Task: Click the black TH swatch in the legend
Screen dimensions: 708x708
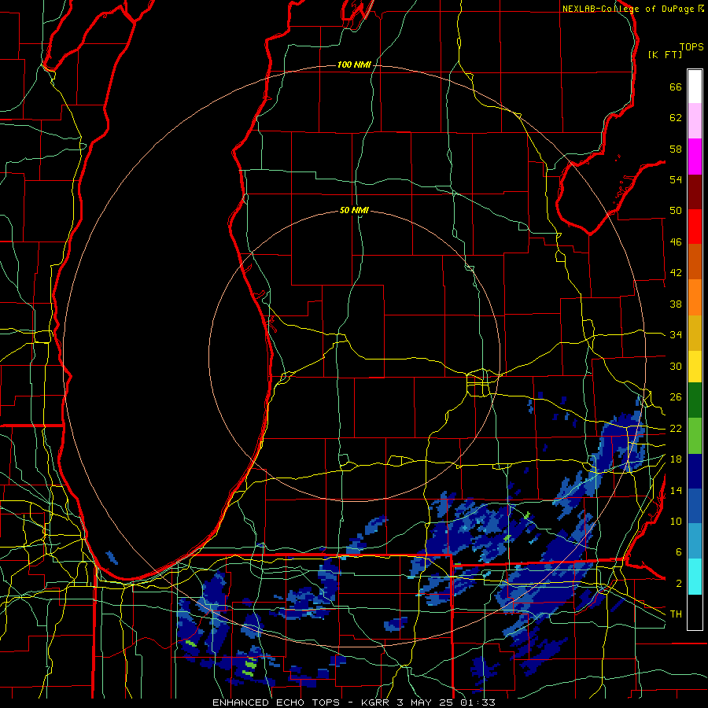Action: pyautogui.click(x=695, y=612)
